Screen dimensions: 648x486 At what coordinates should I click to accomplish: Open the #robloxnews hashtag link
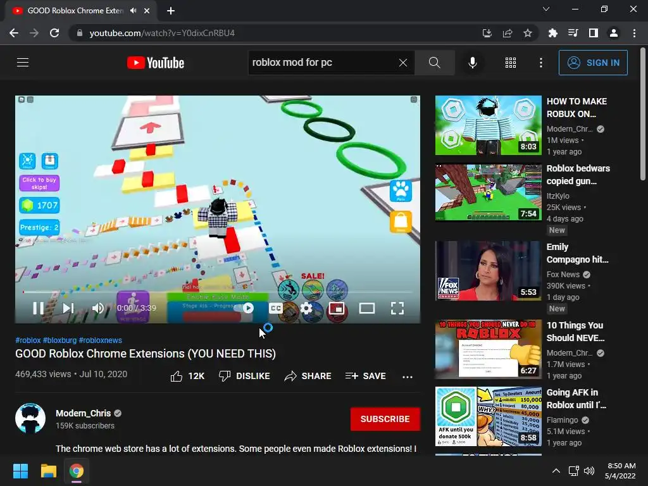[101, 340]
